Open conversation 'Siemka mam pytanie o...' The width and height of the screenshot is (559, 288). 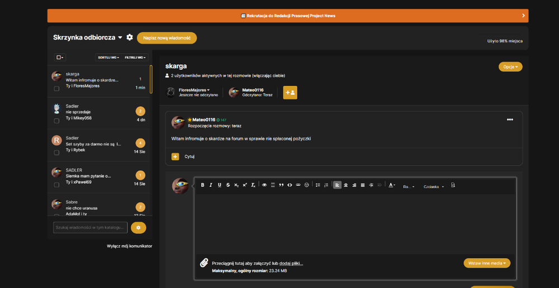(98, 177)
